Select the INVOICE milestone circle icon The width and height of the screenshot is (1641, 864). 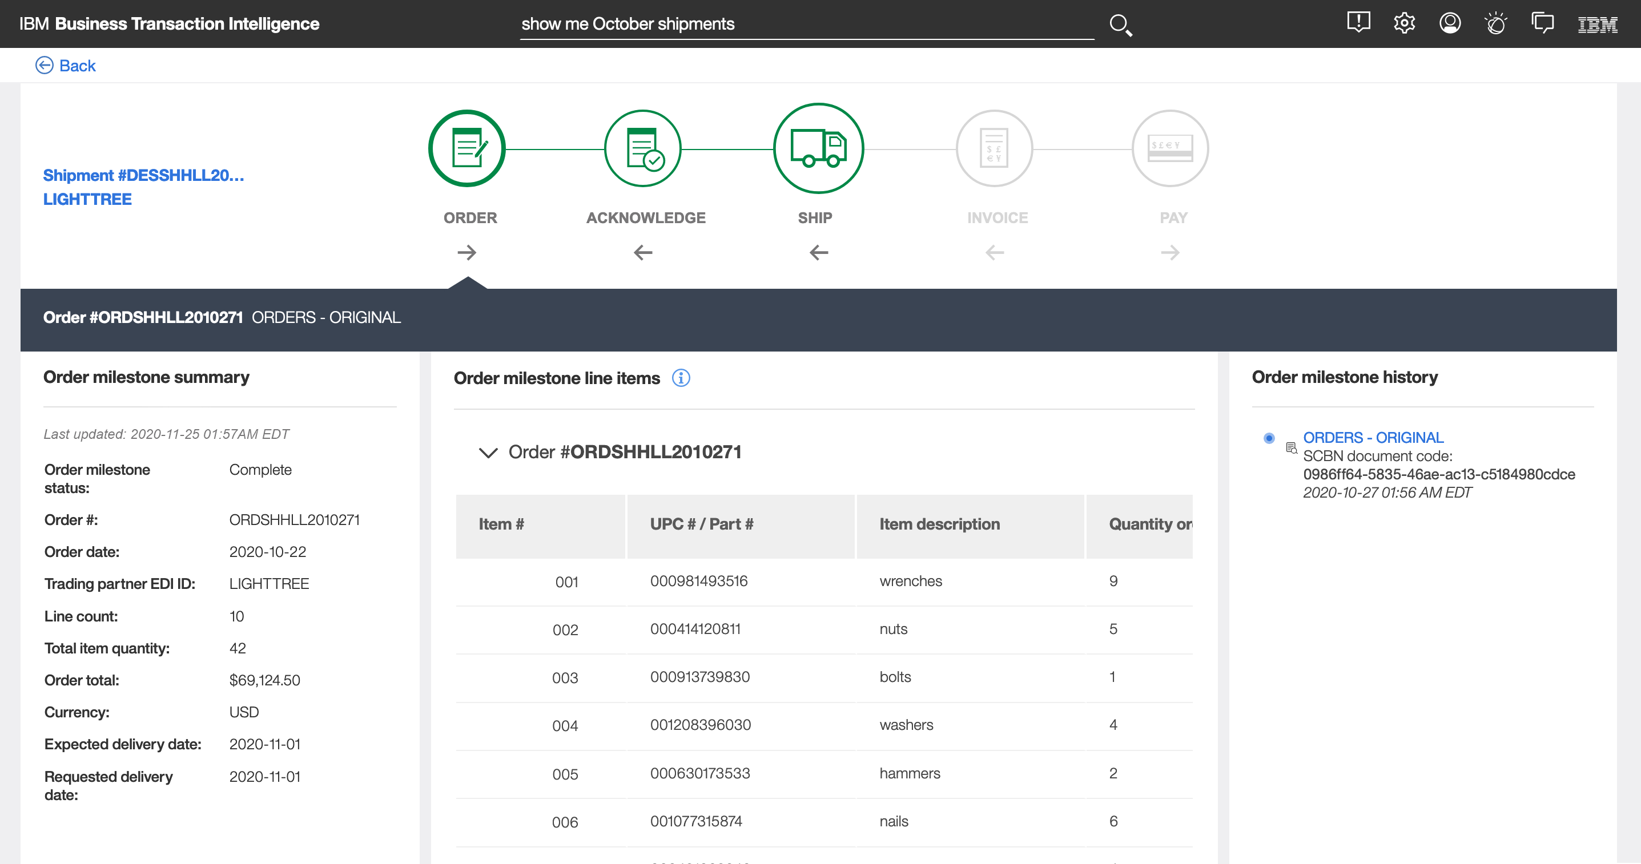(x=995, y=148)
